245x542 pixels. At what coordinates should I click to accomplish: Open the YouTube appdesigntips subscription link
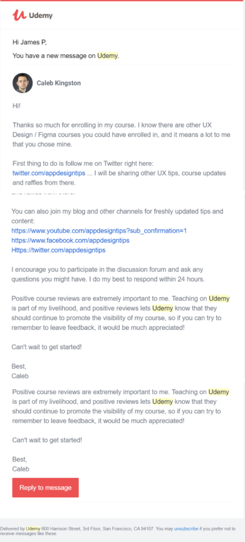pyautogui.click(x=99, y=231)
